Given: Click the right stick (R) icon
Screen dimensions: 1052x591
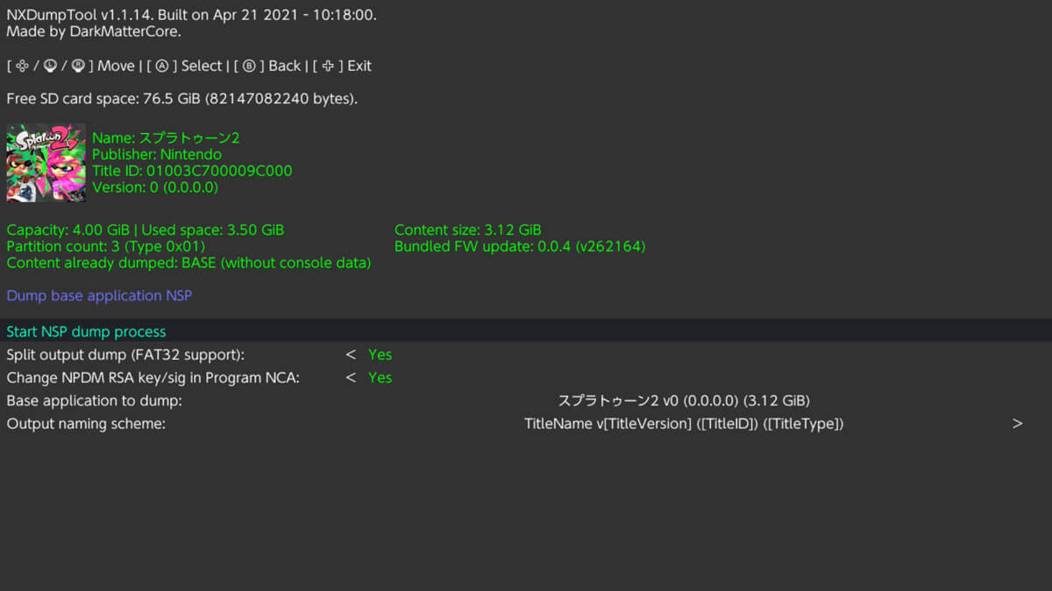Looking at the screenshot, I should [78, 66].
